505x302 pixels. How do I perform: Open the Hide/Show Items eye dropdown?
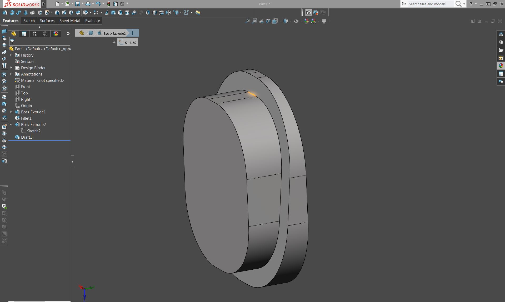click(301, 21)
